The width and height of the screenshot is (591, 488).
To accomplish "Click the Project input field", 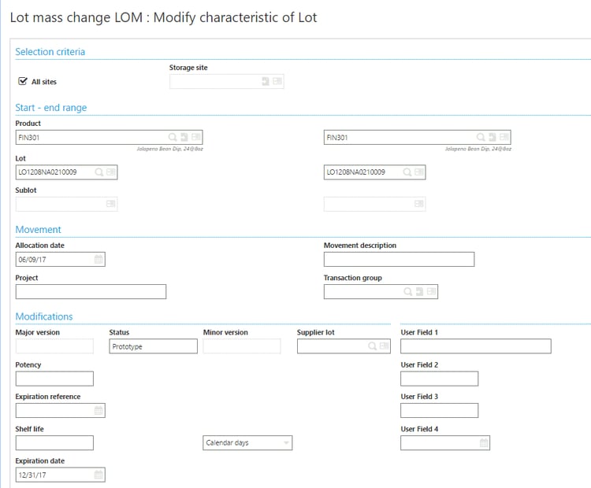I will pos(91,291).
